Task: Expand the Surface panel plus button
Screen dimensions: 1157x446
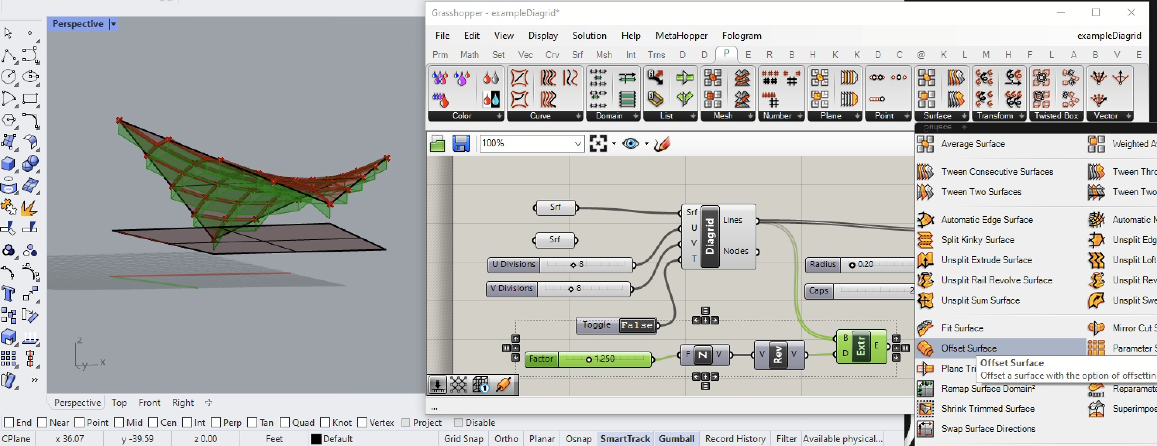Action: coord(964,116)
